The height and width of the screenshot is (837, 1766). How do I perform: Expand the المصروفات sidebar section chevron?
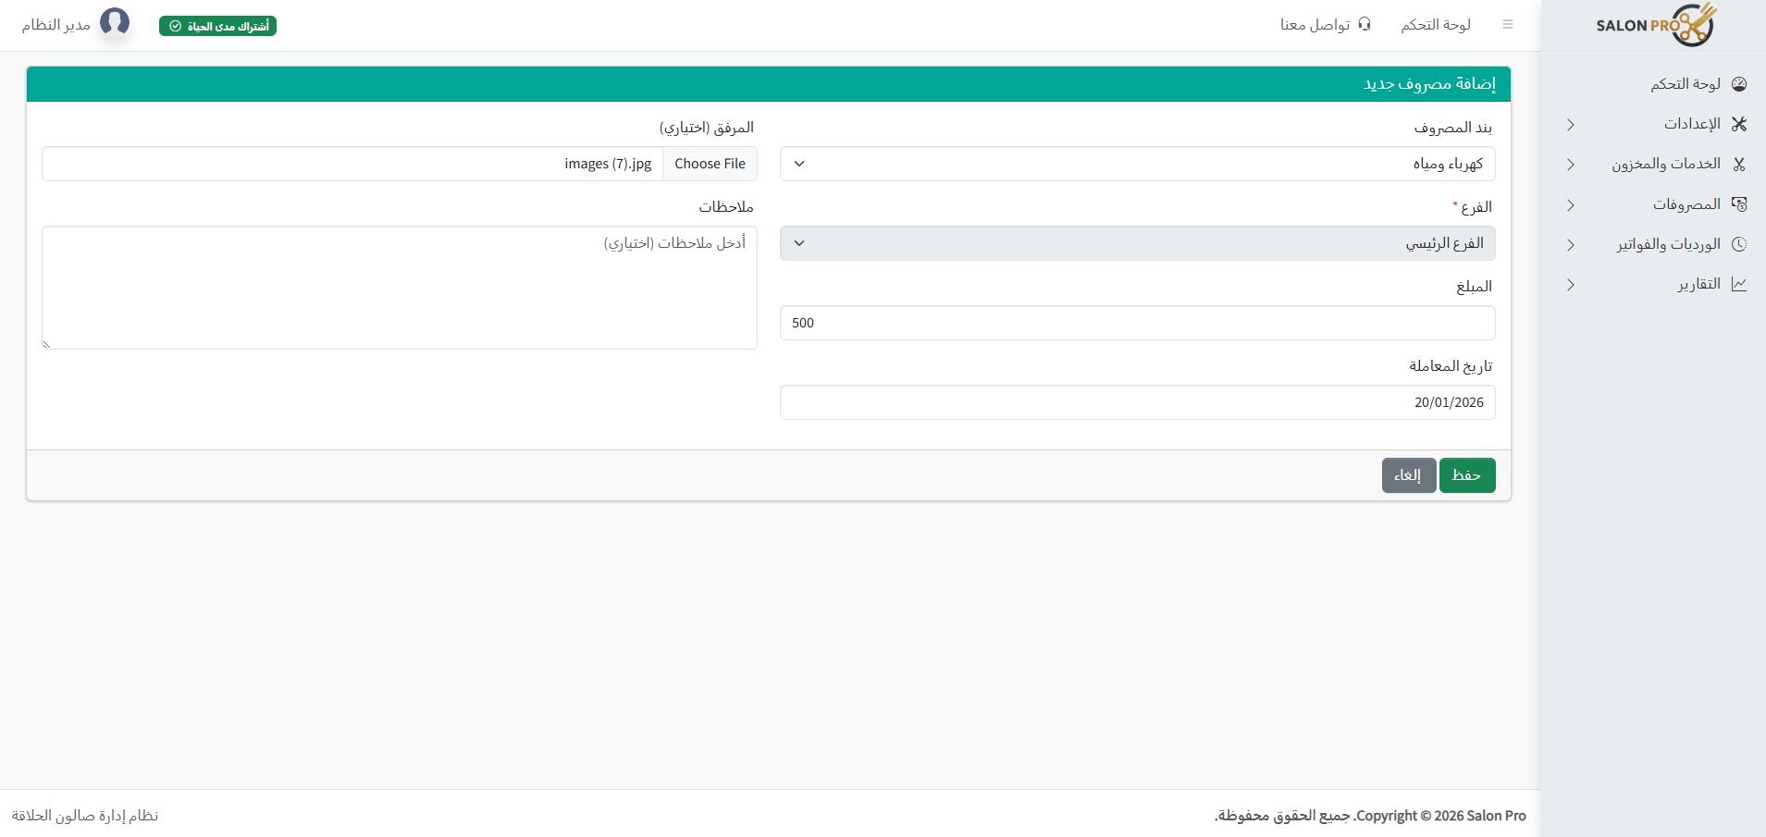[1570, 205]
